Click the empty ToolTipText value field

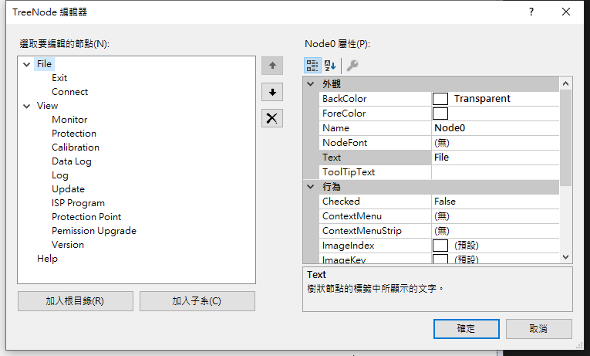pyautogui.click(x=495, y=172)
